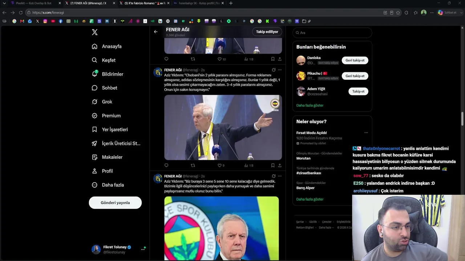465x261 pixels.
Task: Open options for Fırsat Modu Açıldı! trend
Action: coord(366,133)
